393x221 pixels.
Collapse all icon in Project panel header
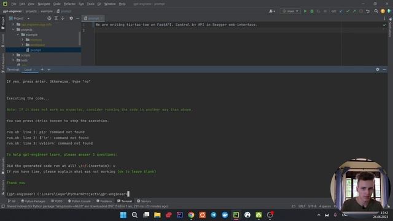pyautogui.click(x=63, y=18)
